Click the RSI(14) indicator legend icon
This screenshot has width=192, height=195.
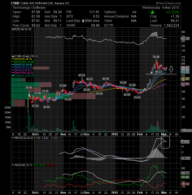[x=13, y=29]
